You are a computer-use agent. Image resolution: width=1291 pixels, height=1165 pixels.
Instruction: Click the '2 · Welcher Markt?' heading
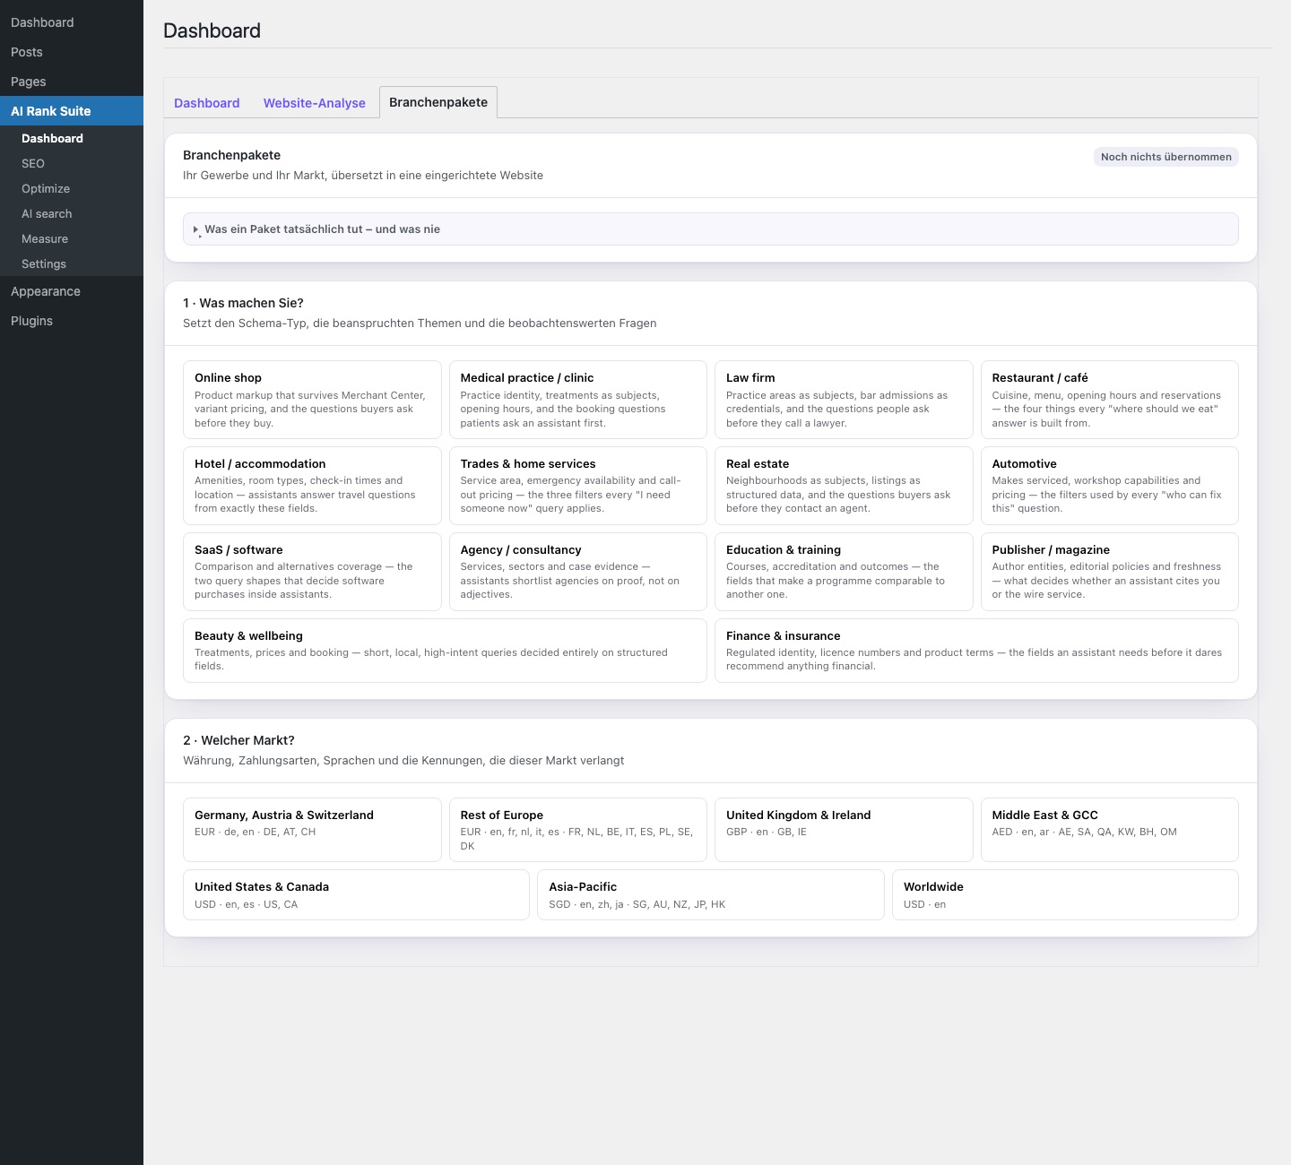[x=238, y=740]
